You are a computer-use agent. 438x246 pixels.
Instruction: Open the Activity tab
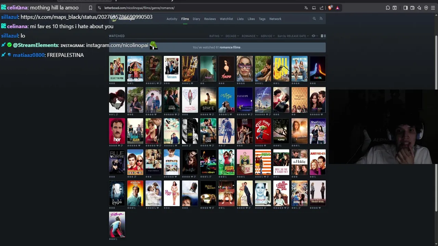tap(172, 19)
